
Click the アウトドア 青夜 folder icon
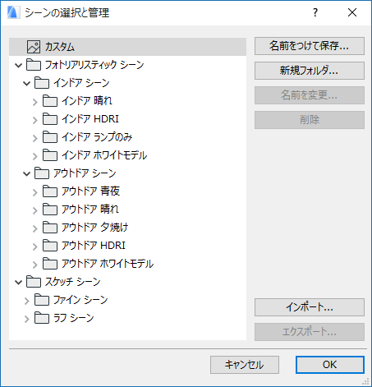tap(50, 191)
